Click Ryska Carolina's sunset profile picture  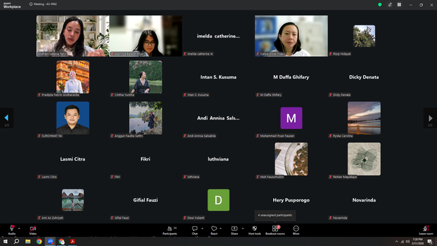point(364,118)
